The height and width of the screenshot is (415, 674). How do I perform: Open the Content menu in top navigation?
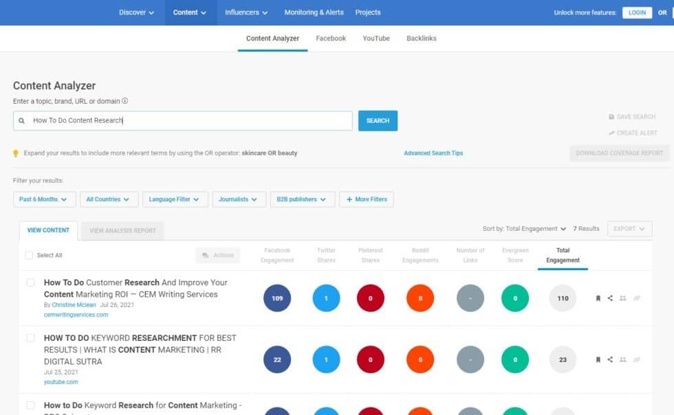[190, 12]
